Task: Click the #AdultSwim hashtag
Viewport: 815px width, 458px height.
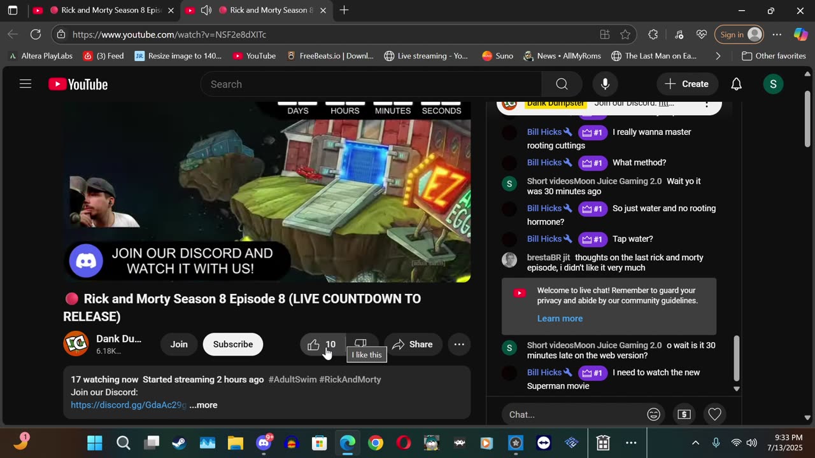Action: [292, 379]
